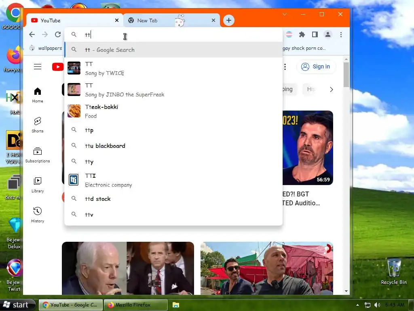Switch to Mozilla Firefox taskbar item
Screen dimensions: 414x311
click(136, 305)
